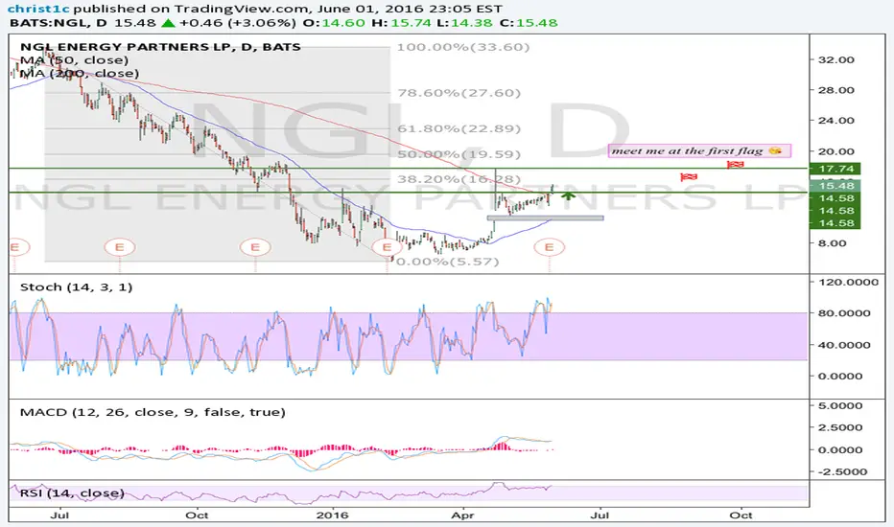Viewport: 894px width, 527px height.
Task: Click the kiss emoji in the pink annotation
Action: [775, 151]
